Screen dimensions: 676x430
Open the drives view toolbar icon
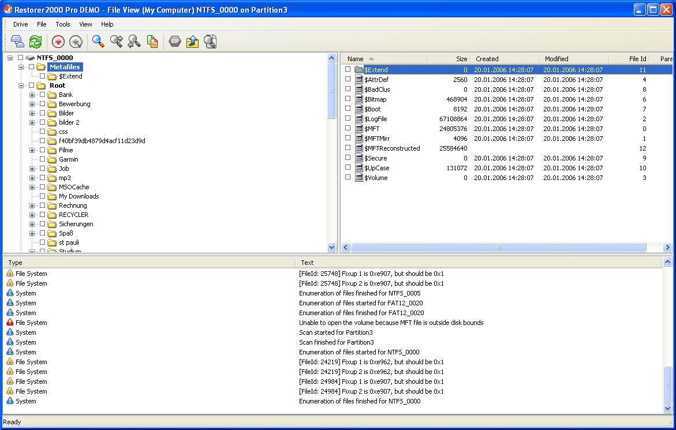click(17, 42)
